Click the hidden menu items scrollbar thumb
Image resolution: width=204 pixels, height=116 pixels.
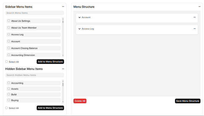pyautogui.click(x=63, y=85)
